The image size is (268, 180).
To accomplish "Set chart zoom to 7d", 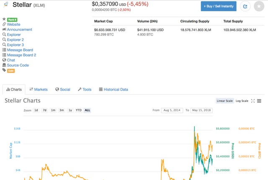I will [45, 110].
